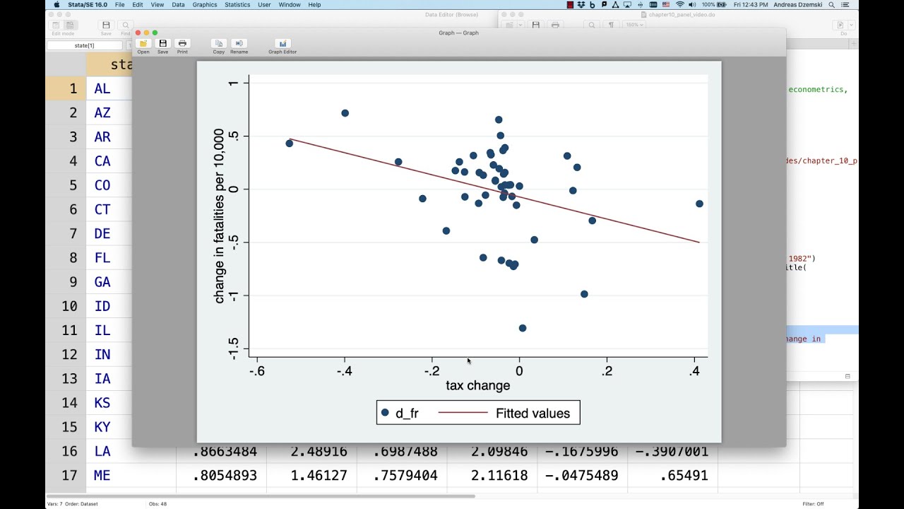Click the Fitted values legend entry

tap(533, 414)
